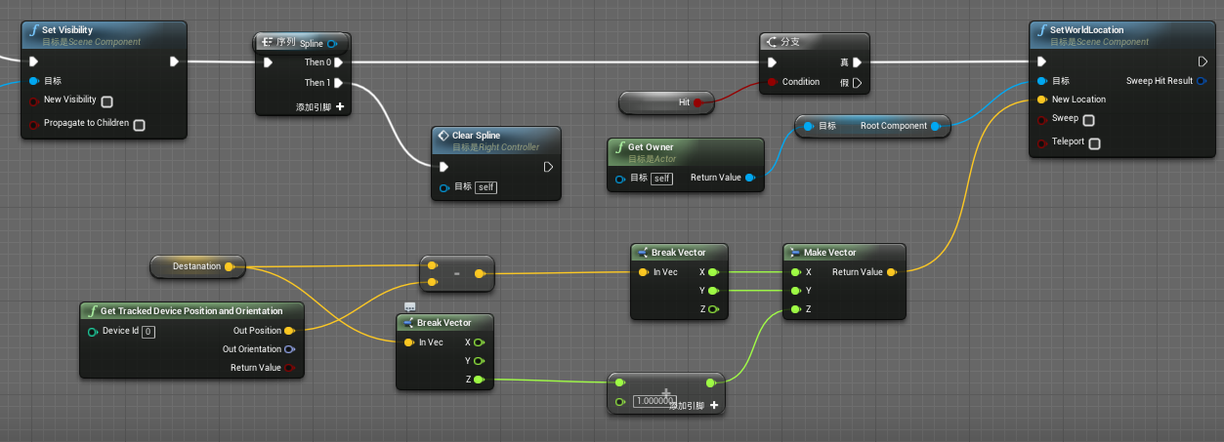Screen dimensions: 1224x442
Task: Click the Return Value pin on Make Vector
Action: click(x=891, y=272)
